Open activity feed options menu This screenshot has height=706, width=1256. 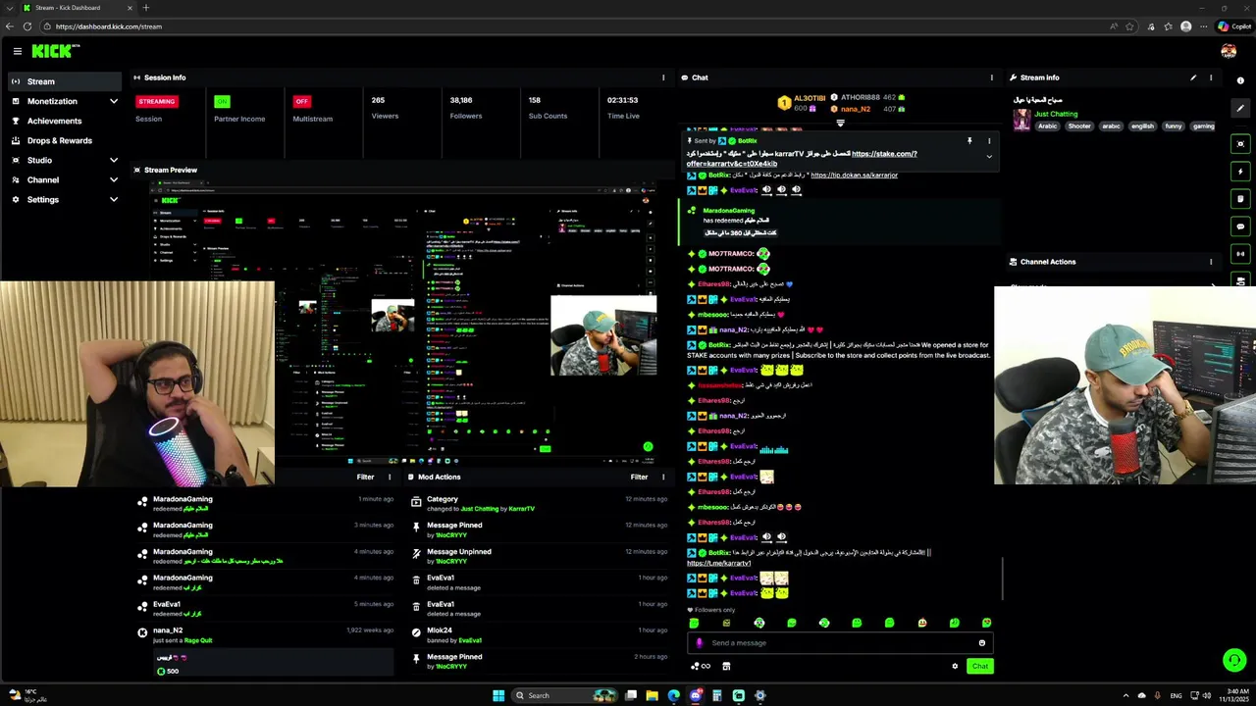[390, 478]
